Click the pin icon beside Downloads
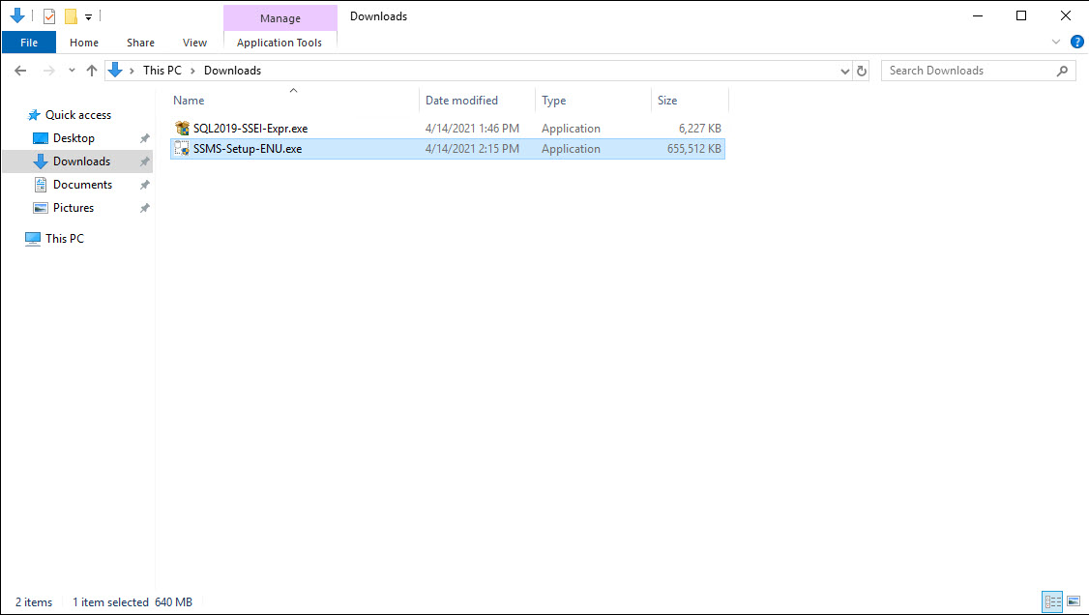This screenshot has height=615, width=1089. pyautogui.click(x=144, y=161)
